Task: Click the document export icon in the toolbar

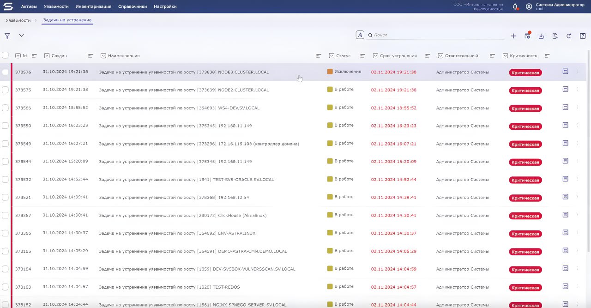Action: click(555, 36)
